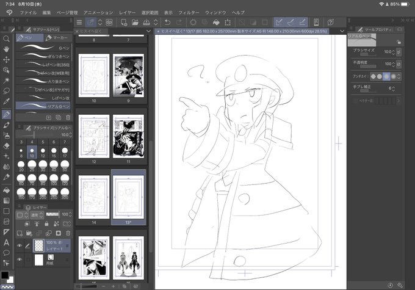Adjust layer opacity 100 stepper

click(x=70, y=214)
